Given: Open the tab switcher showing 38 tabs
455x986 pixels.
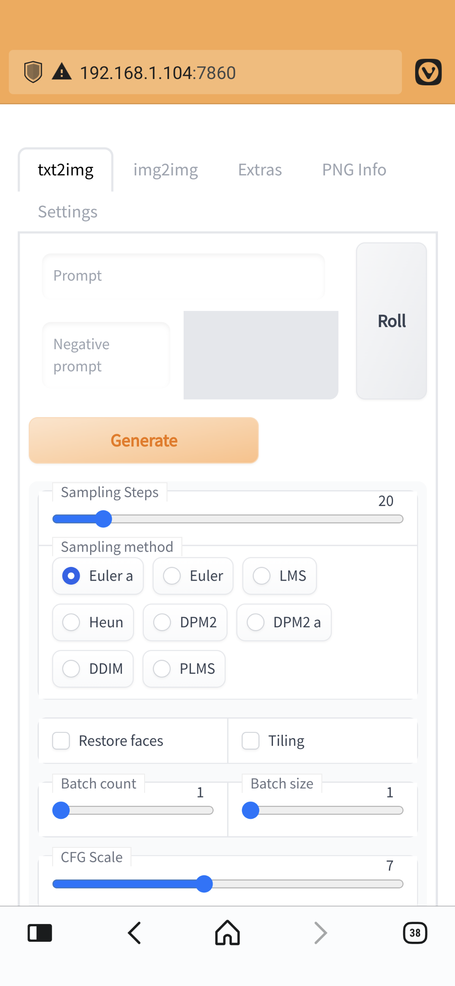Looking at the screenshot, I should [415, 933].
